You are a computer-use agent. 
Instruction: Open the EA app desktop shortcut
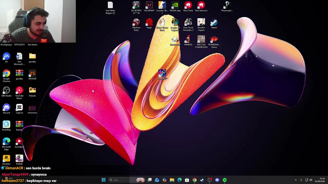[x=6, y=58]
